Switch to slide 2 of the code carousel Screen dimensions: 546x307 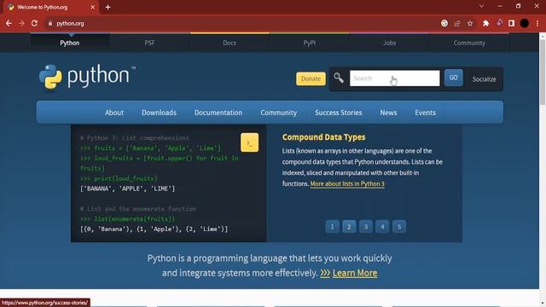349,227
